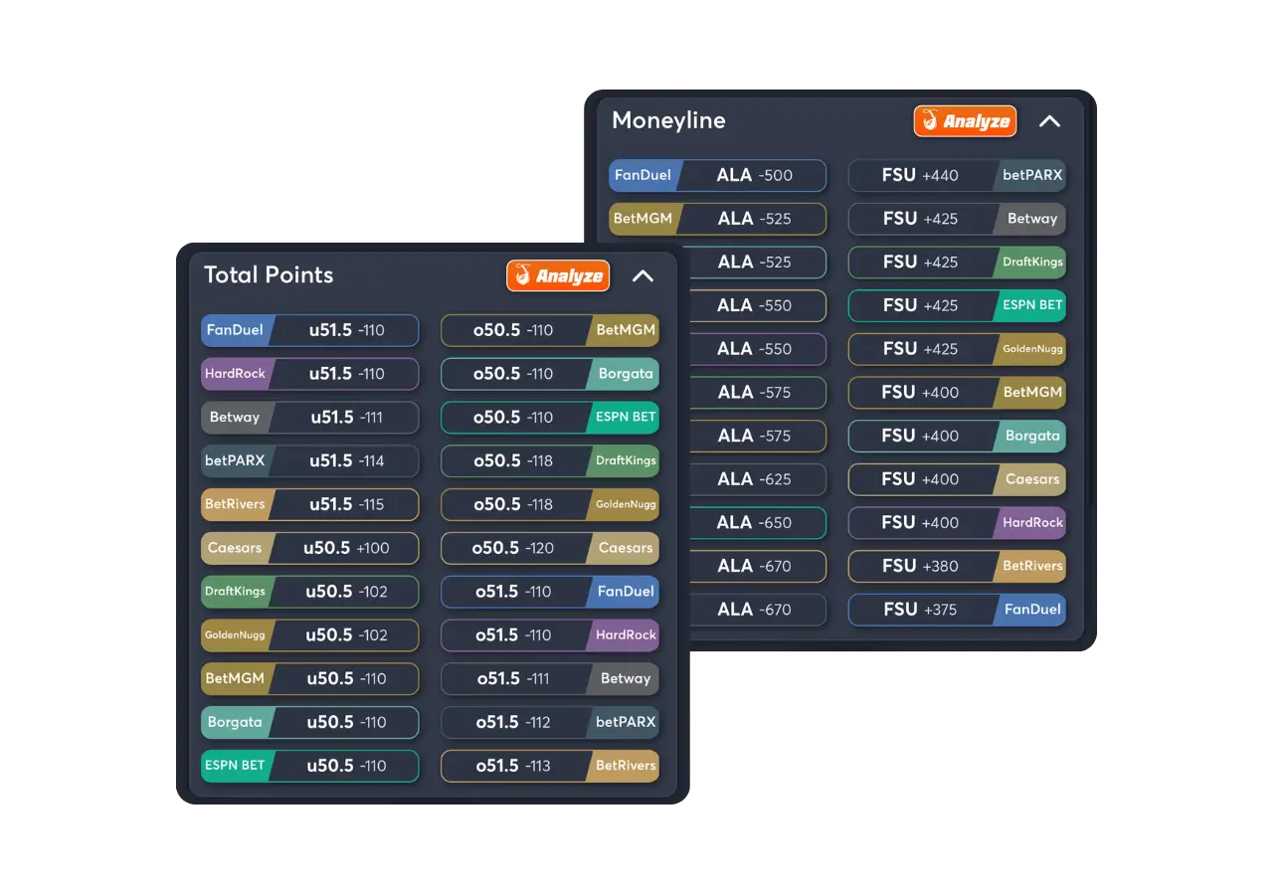Select ESPN BET o50.5 -110 bet
The image size is (1288, 894).
pyautogui.click(x=550, y=418)
